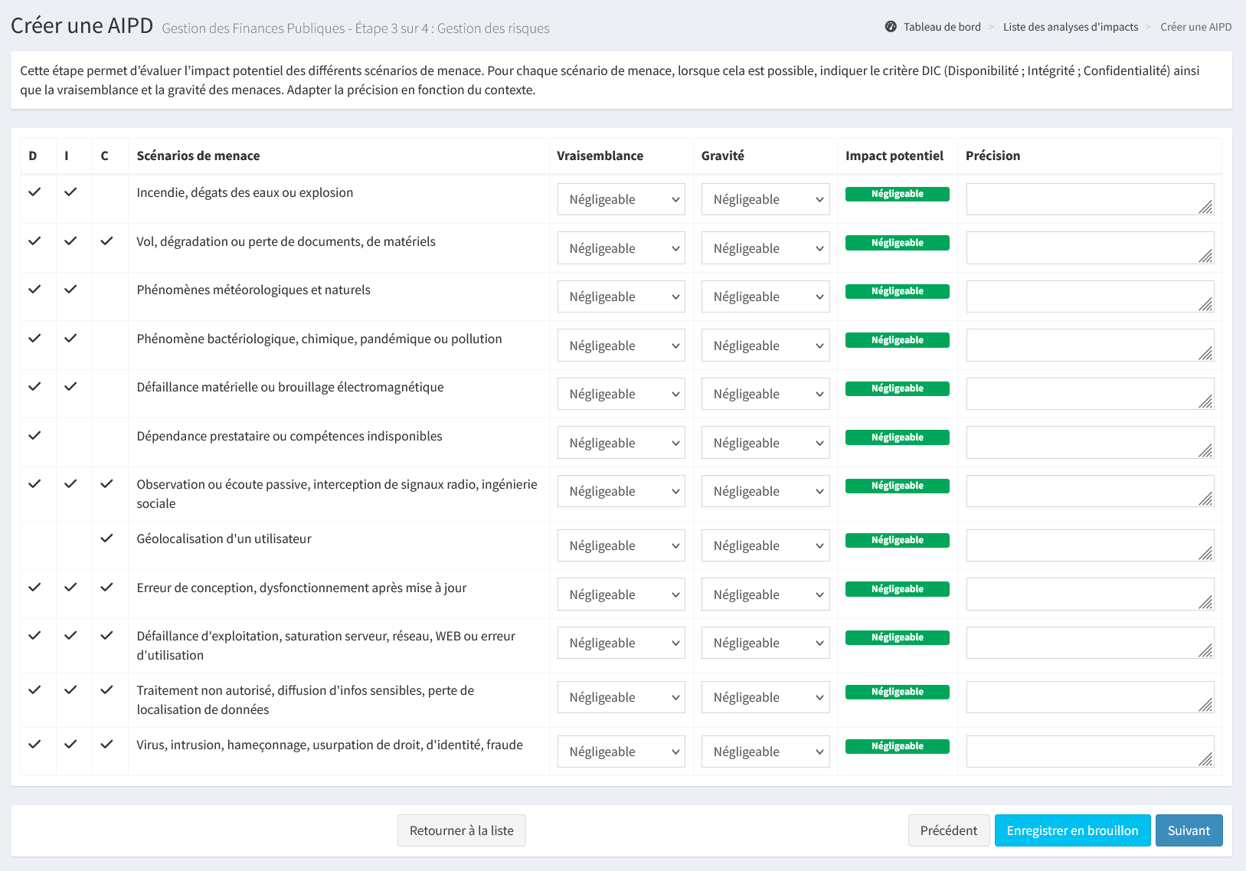This screenshot has width=1246, height=871.
Task: Open Vraisemblance dropdown for Virus, intrusion row
Action: click(x=621, y=751)
